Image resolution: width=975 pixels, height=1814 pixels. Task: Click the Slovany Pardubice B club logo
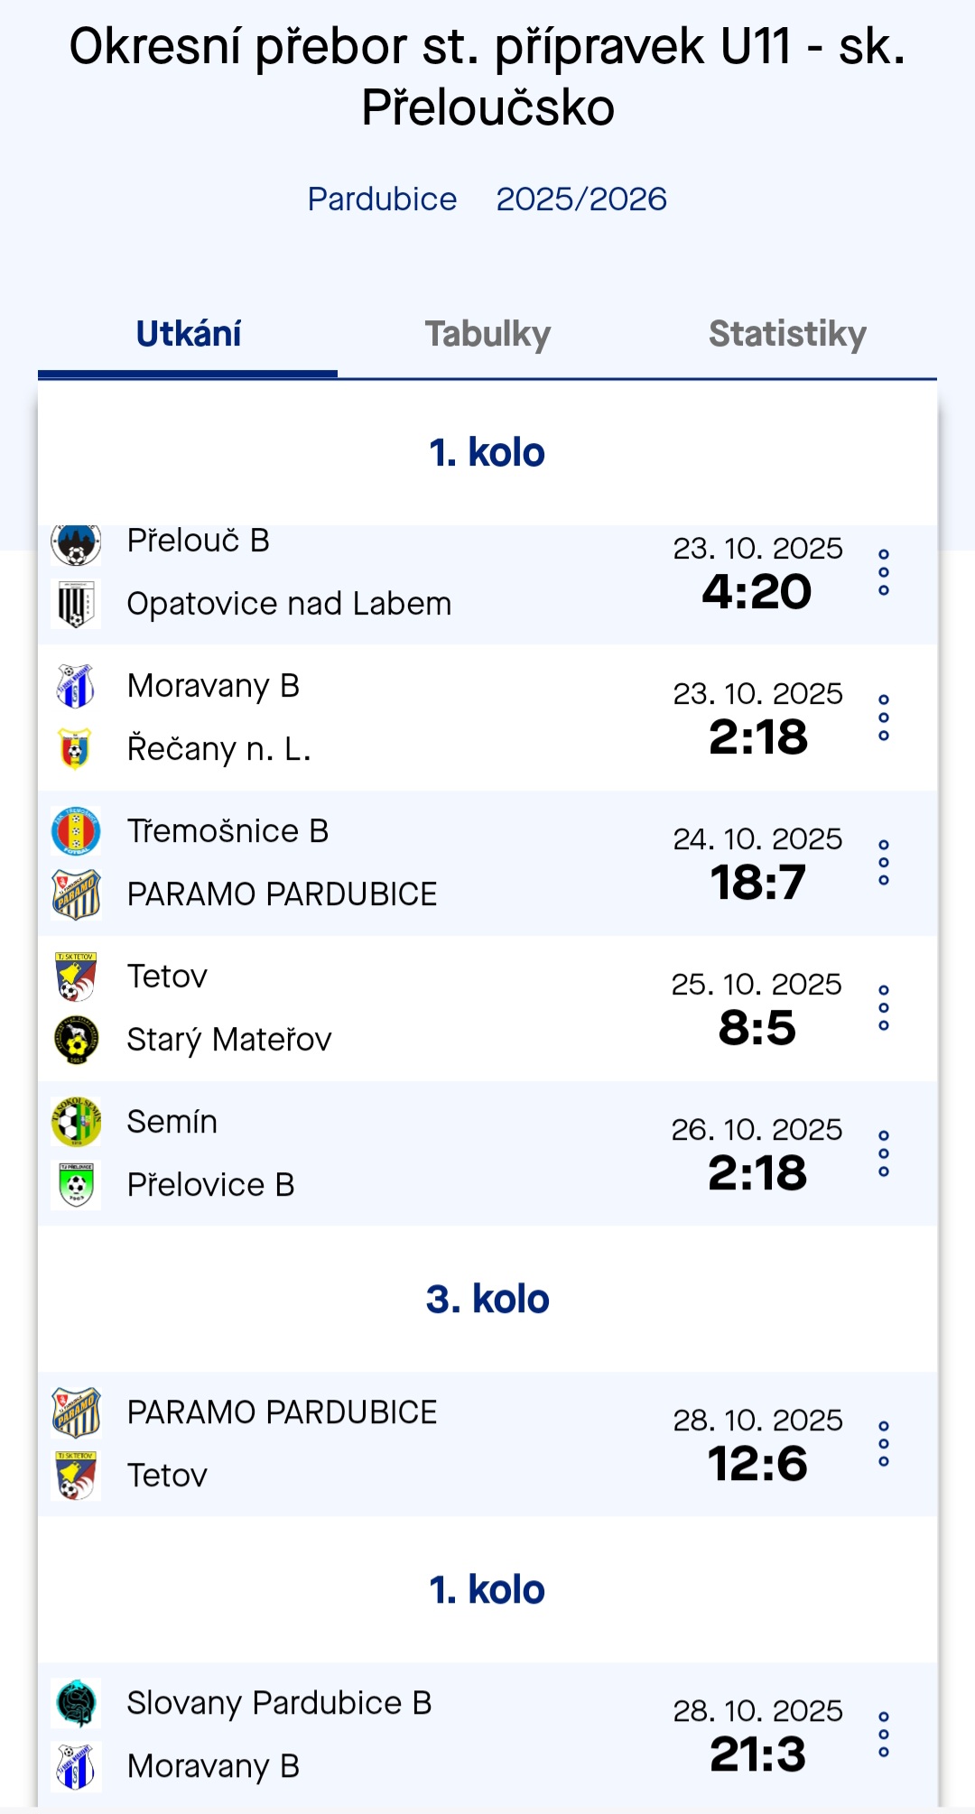(x=76, y=1703)
